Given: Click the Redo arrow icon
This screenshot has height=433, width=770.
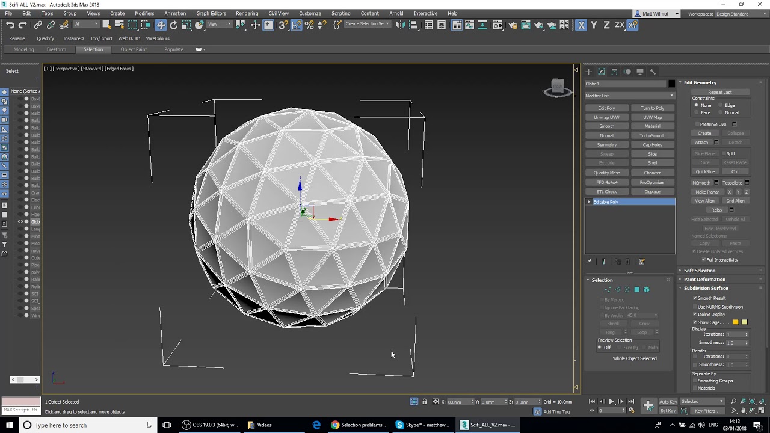Looking at the screenshot, I should pyautogui.click(x=23, y=25).
